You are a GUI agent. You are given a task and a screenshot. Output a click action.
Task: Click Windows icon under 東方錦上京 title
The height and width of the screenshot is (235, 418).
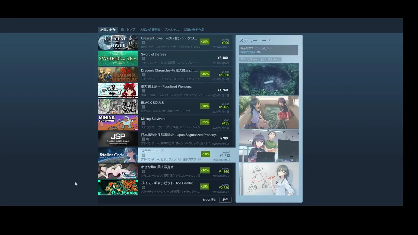pyautogui.click(x=143, y=91)
